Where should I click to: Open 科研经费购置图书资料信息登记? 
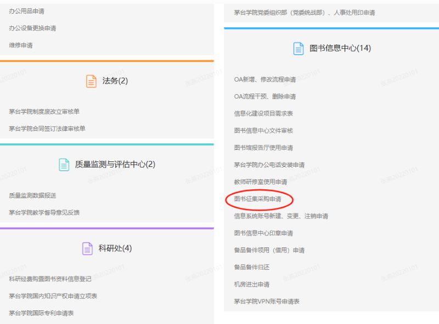[x=50, y=279]
